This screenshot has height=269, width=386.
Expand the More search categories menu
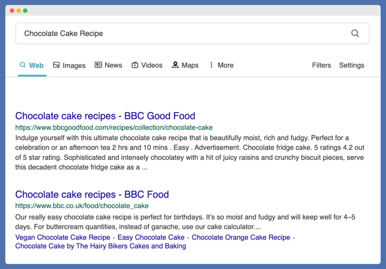(225, 65)
